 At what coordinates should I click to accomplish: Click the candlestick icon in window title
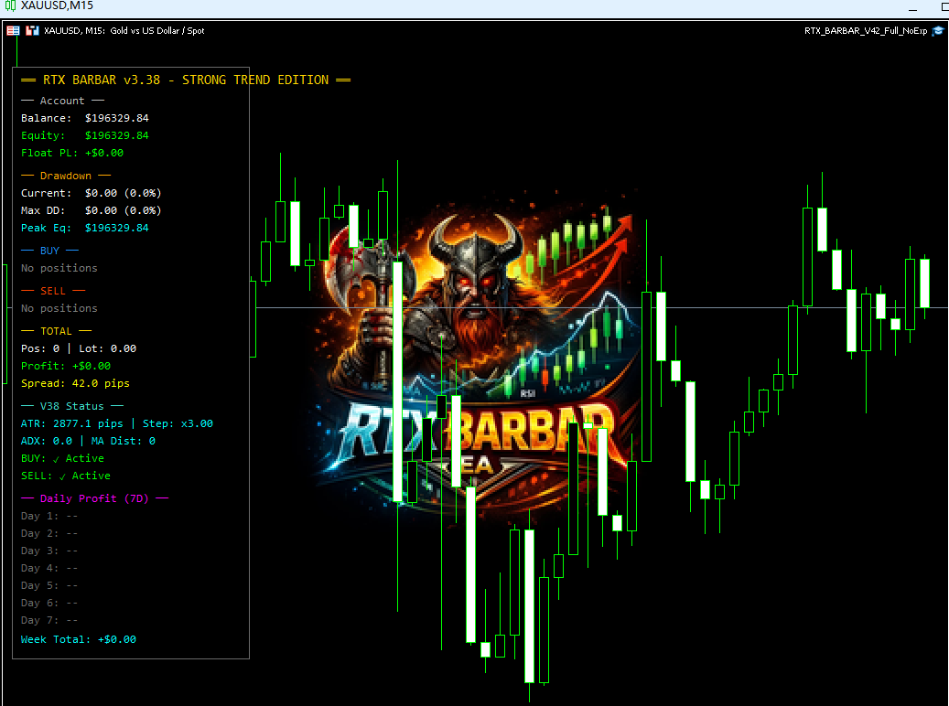click(x=10, y=6)
